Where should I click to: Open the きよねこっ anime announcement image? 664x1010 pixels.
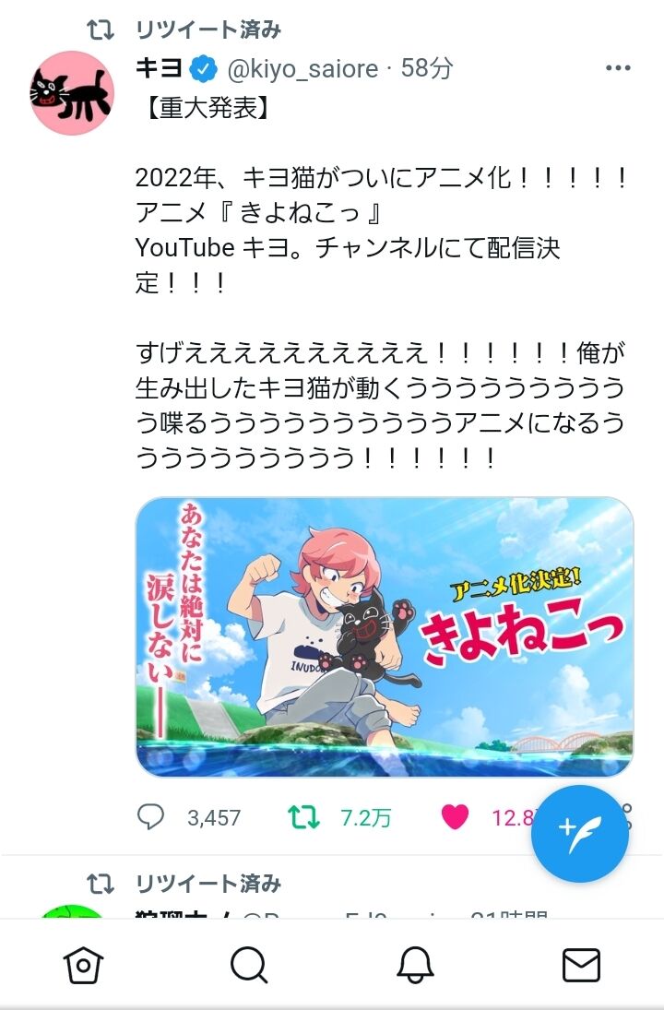coord(385,637)
